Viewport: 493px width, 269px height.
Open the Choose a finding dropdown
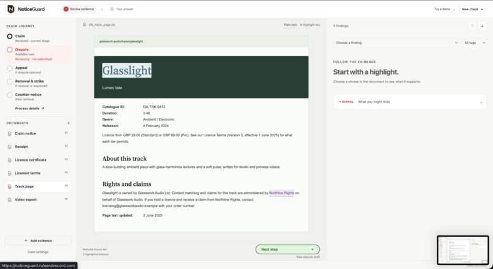point(396,43)
